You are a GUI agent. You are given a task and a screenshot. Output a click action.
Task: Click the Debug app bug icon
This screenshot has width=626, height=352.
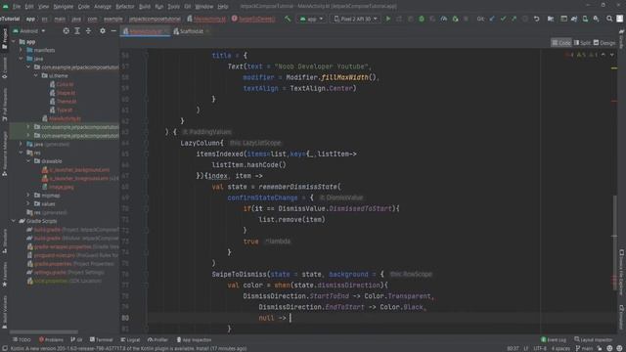[x=422, y=19]
